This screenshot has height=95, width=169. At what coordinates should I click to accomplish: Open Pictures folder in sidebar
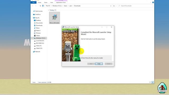[x=38, y=33]
